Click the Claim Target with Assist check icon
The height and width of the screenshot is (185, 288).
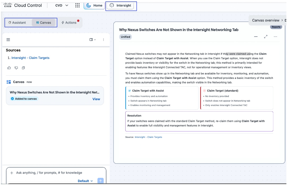(x=130, y=91)
